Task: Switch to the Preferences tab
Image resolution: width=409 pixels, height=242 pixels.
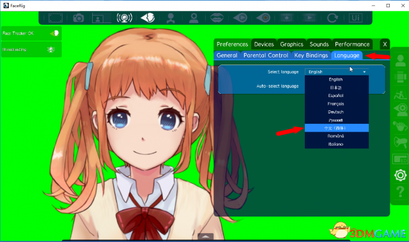Action: pyautogui.click(x=233, y=44)
